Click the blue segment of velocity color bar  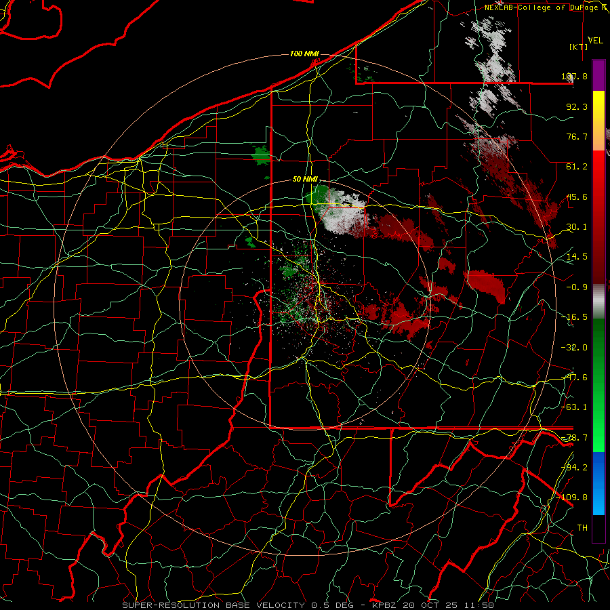tap(598, 483)
